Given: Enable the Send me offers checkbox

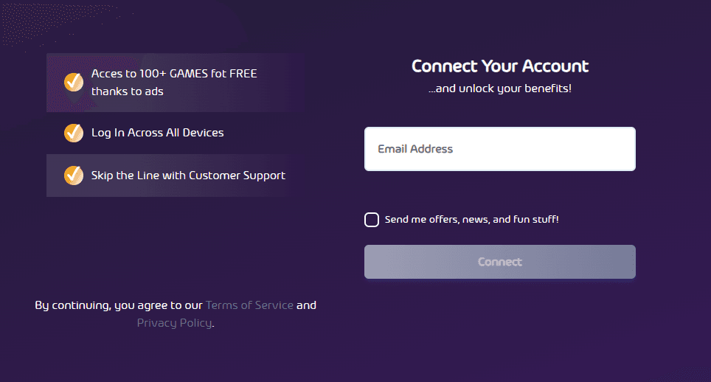Looking at the screenshot, I should 372,220.
